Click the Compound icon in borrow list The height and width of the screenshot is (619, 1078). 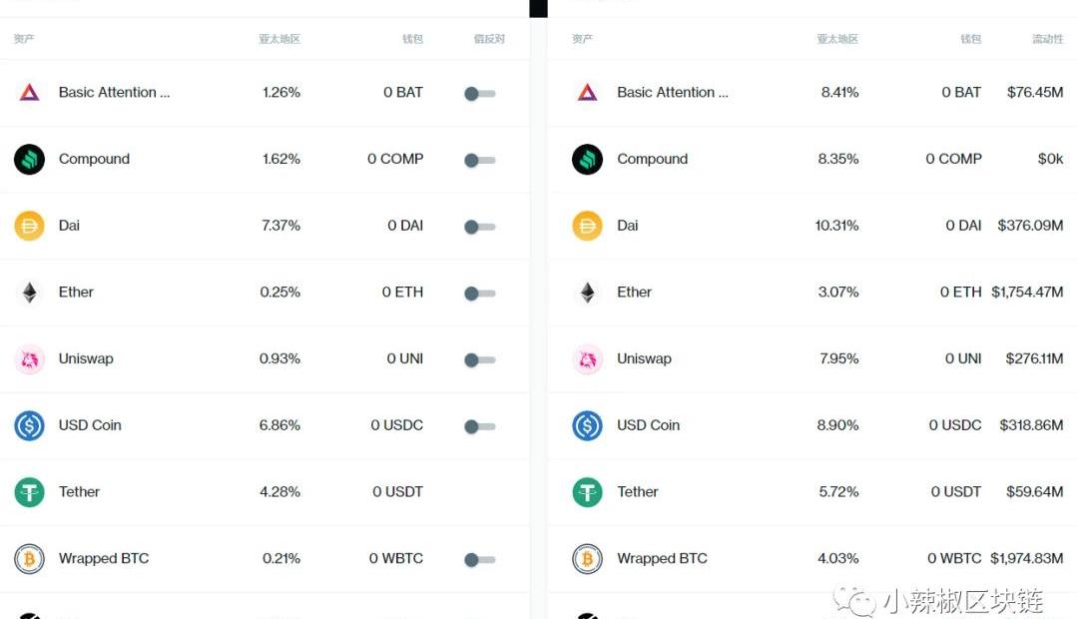[x=587, y=159]
